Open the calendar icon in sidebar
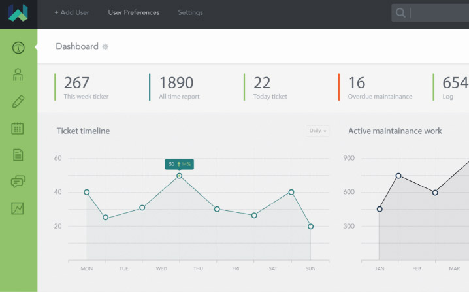The image size is (469, 292). pos(18,128)
